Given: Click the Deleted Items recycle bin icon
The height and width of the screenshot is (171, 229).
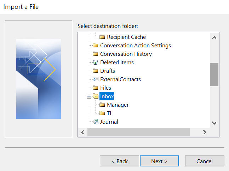Looking at the screenshot, I should click(x=95, y=63).
